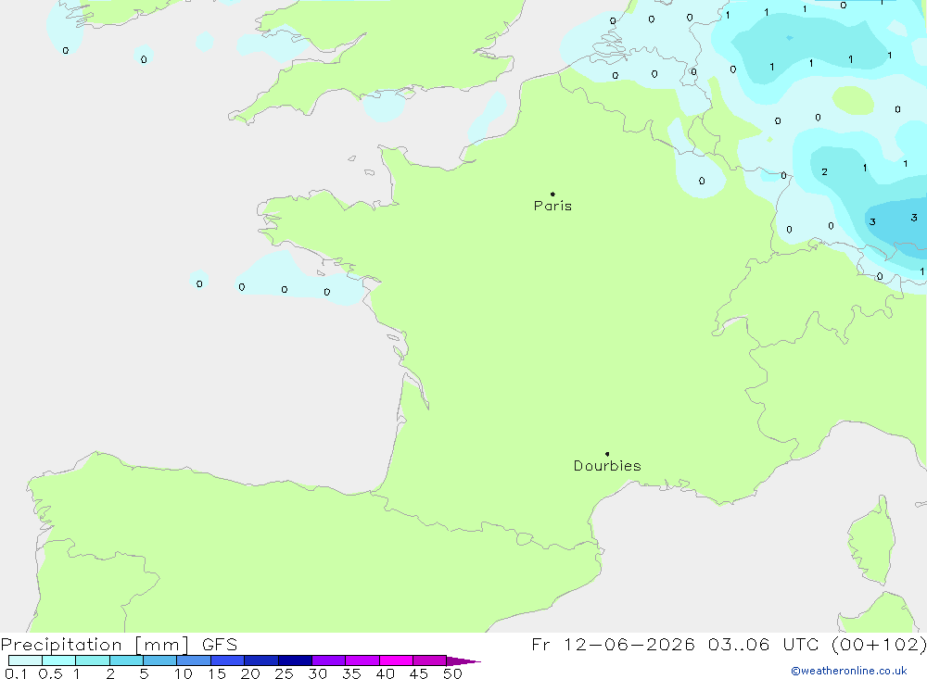Image resolution: width=927 pixels, height=679 pixels.
Task: Select the 0.1–0.5 mm legend color swatch
Action: coord(25,660)
